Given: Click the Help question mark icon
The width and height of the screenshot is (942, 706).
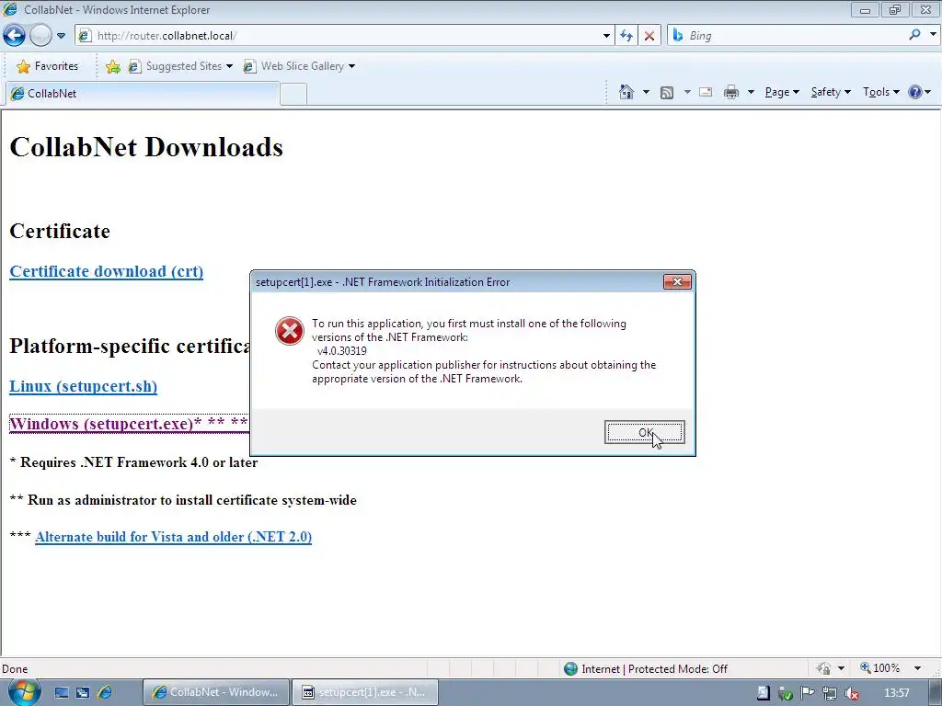Looking at the screenshot, I should coord(915,92).
